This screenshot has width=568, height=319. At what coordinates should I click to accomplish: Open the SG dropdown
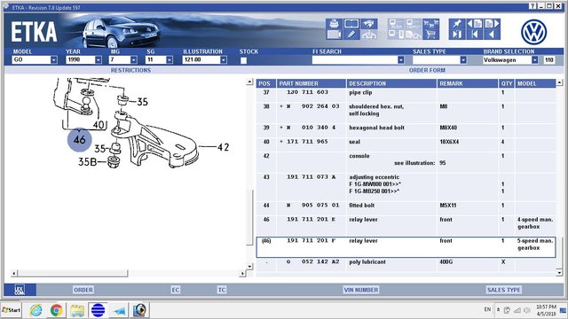(x=170, y=60)
